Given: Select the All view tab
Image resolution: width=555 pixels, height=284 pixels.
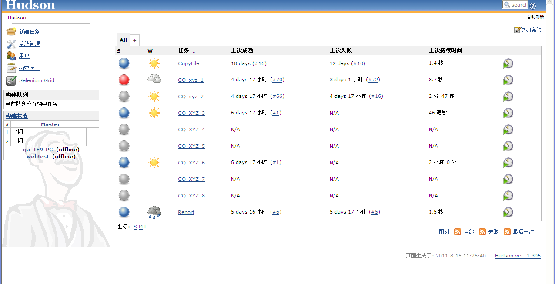Looking at the screenshot, I should (x=123, y=40).
